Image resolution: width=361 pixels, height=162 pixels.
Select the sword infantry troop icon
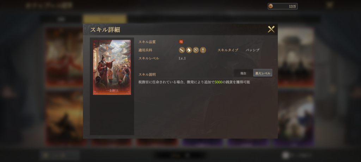[182, 50]
